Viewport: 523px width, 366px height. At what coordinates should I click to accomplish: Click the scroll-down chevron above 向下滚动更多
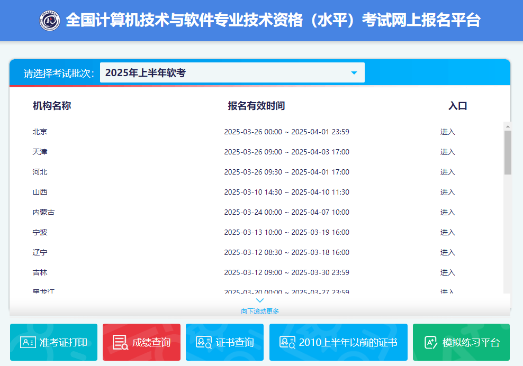click(x=260, y=300)
